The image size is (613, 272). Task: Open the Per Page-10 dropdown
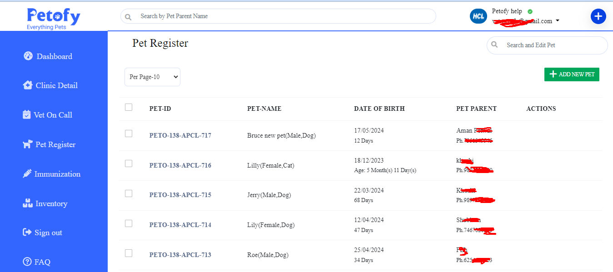point(152,77)
